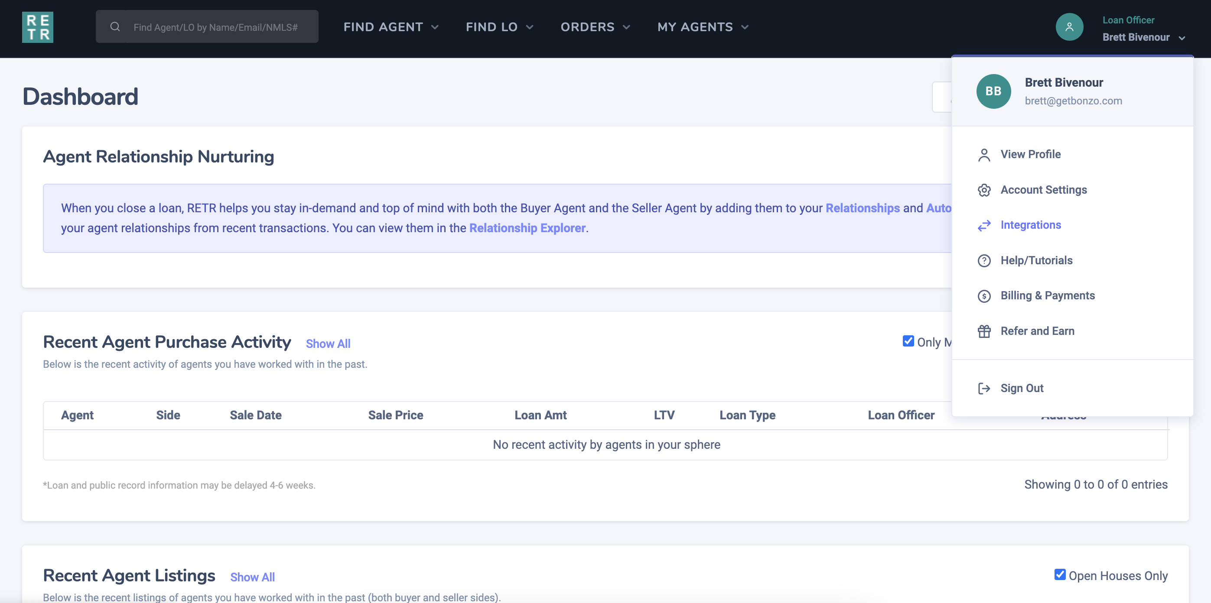
Task: Click the Help/Tutorials question mark icon
Action: [x=984, y=260]
